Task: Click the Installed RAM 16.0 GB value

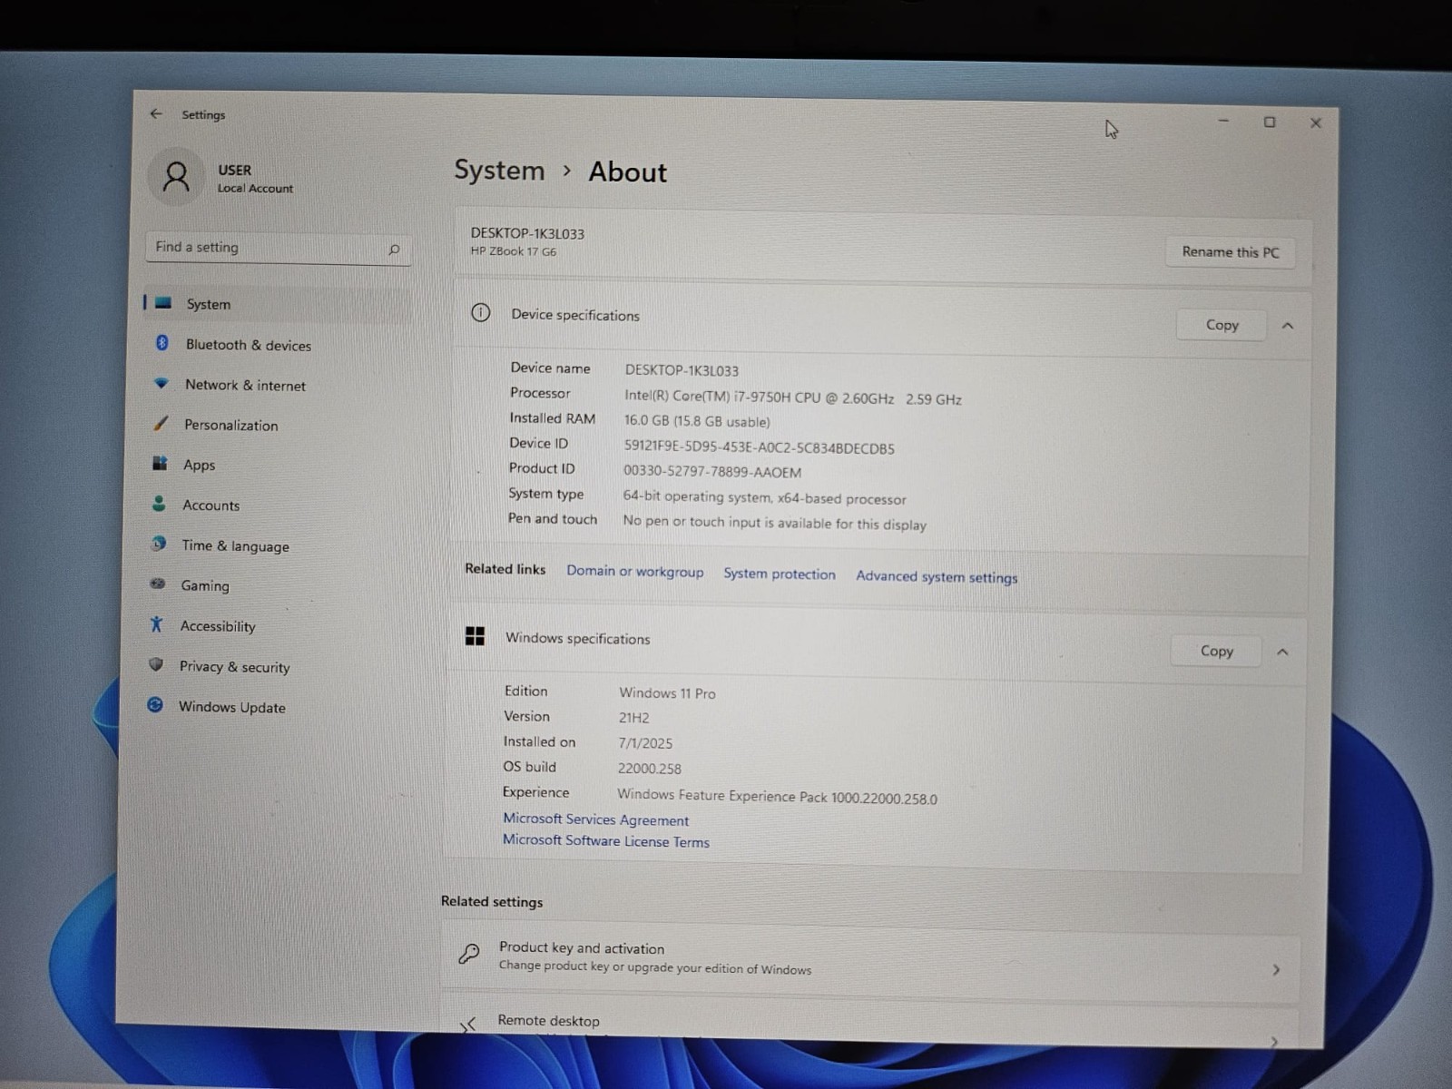Action: tap(697, 421)
